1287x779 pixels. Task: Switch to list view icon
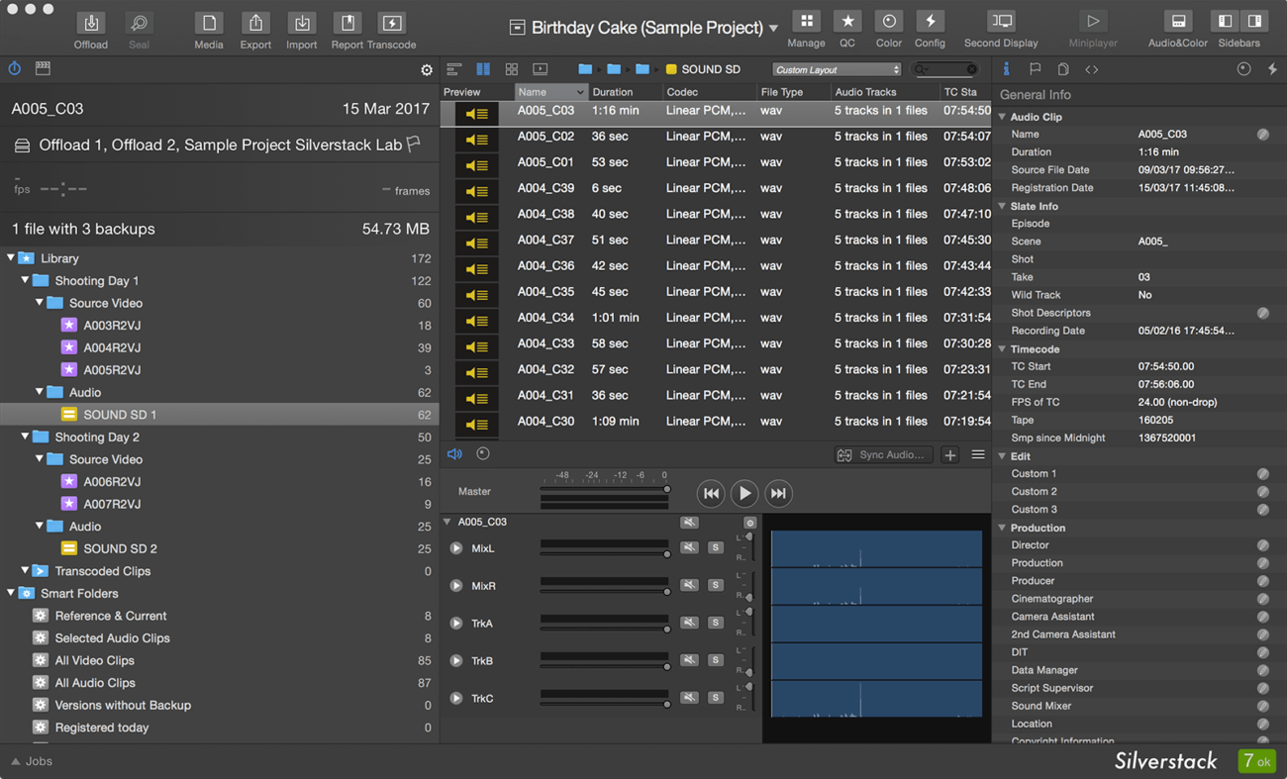click(454, 69)
